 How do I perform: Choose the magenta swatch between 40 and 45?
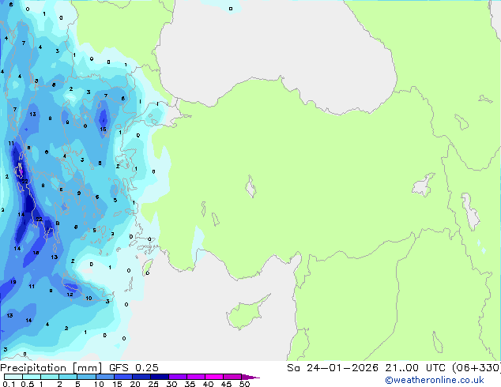pyautogui.click(x=214, y=377)
